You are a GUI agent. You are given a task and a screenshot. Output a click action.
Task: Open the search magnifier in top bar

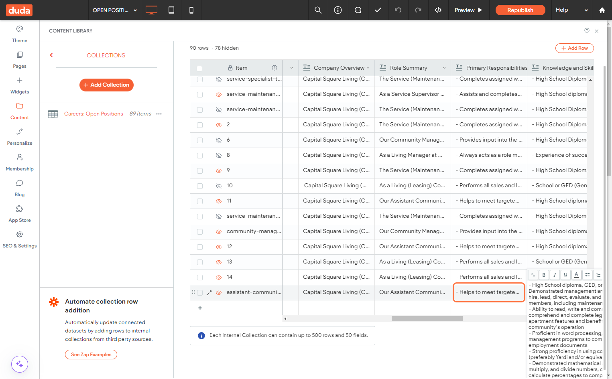pyautogui.click(x=318, y=10)
